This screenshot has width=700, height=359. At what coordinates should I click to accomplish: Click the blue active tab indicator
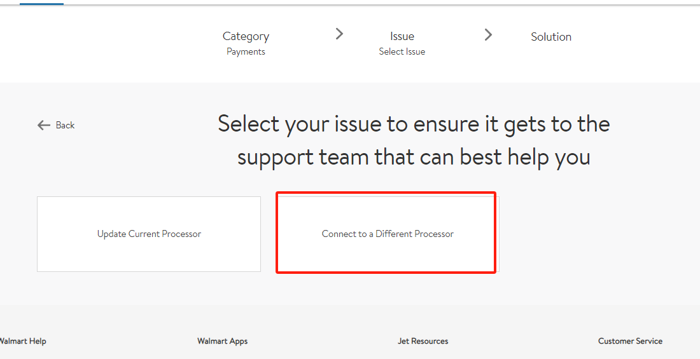point(41,3)
